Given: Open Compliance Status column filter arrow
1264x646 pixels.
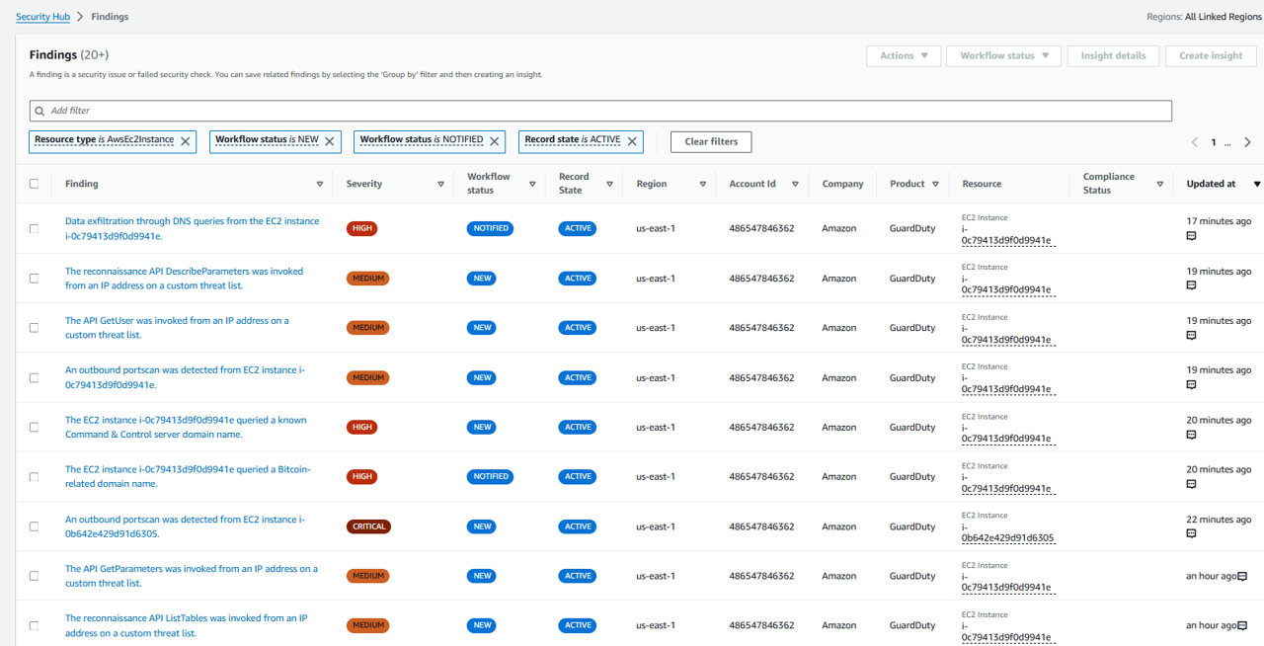Looking at the screenshot, I should coord(1160,184).
